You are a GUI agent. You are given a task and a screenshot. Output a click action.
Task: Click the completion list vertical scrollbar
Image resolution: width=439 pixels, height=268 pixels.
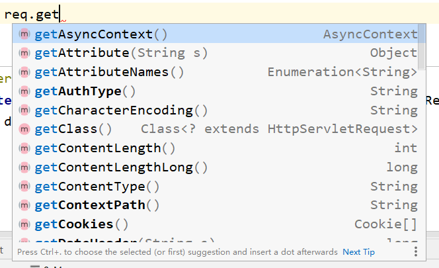[x=422, y=50]
